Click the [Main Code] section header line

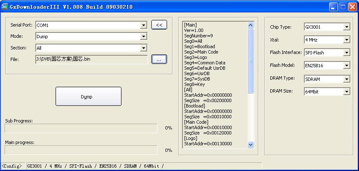196,122
